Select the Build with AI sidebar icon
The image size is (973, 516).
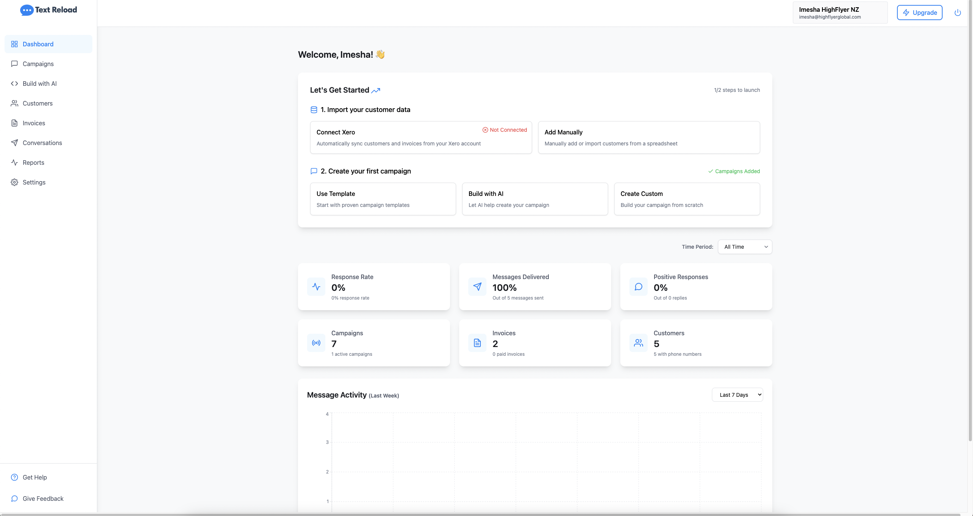[x=14, y=84]
